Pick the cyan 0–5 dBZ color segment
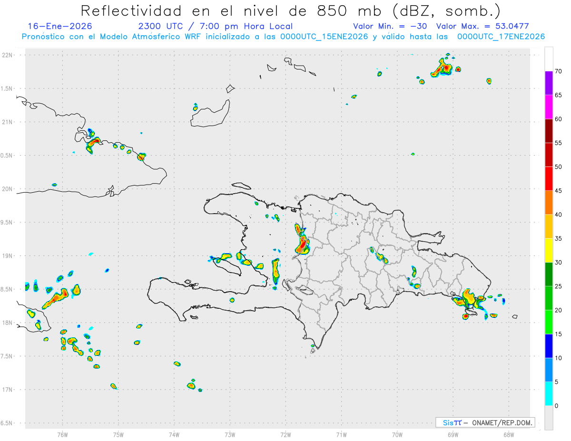 (x=549, y=394)
